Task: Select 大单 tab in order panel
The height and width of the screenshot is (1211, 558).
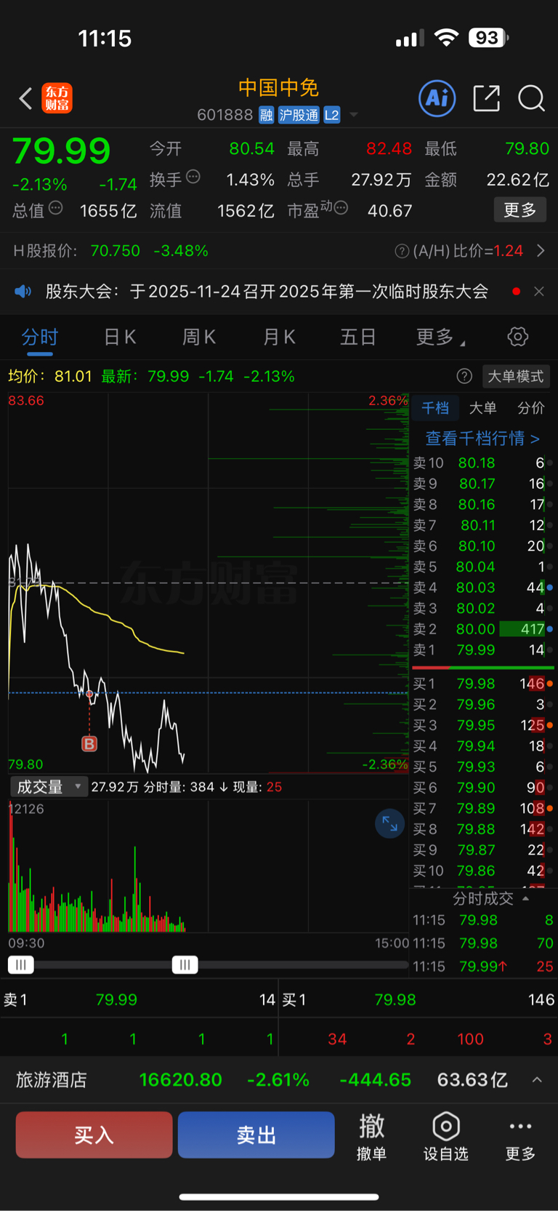Action: pos(483,408)
